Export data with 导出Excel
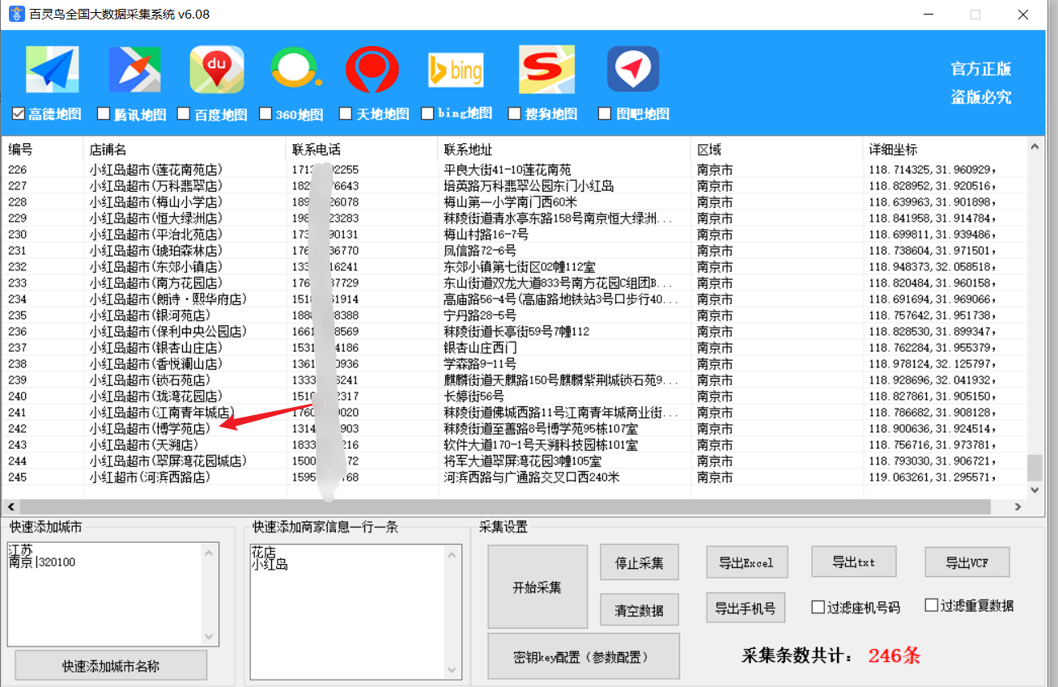 pos(746,562)
